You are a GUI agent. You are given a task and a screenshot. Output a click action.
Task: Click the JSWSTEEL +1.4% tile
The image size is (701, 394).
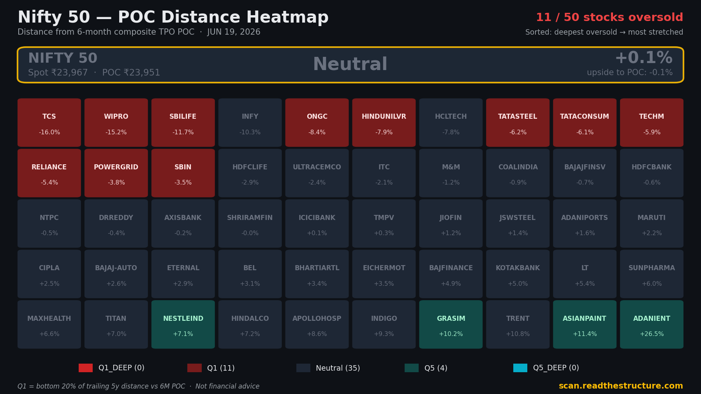[518, 223]
